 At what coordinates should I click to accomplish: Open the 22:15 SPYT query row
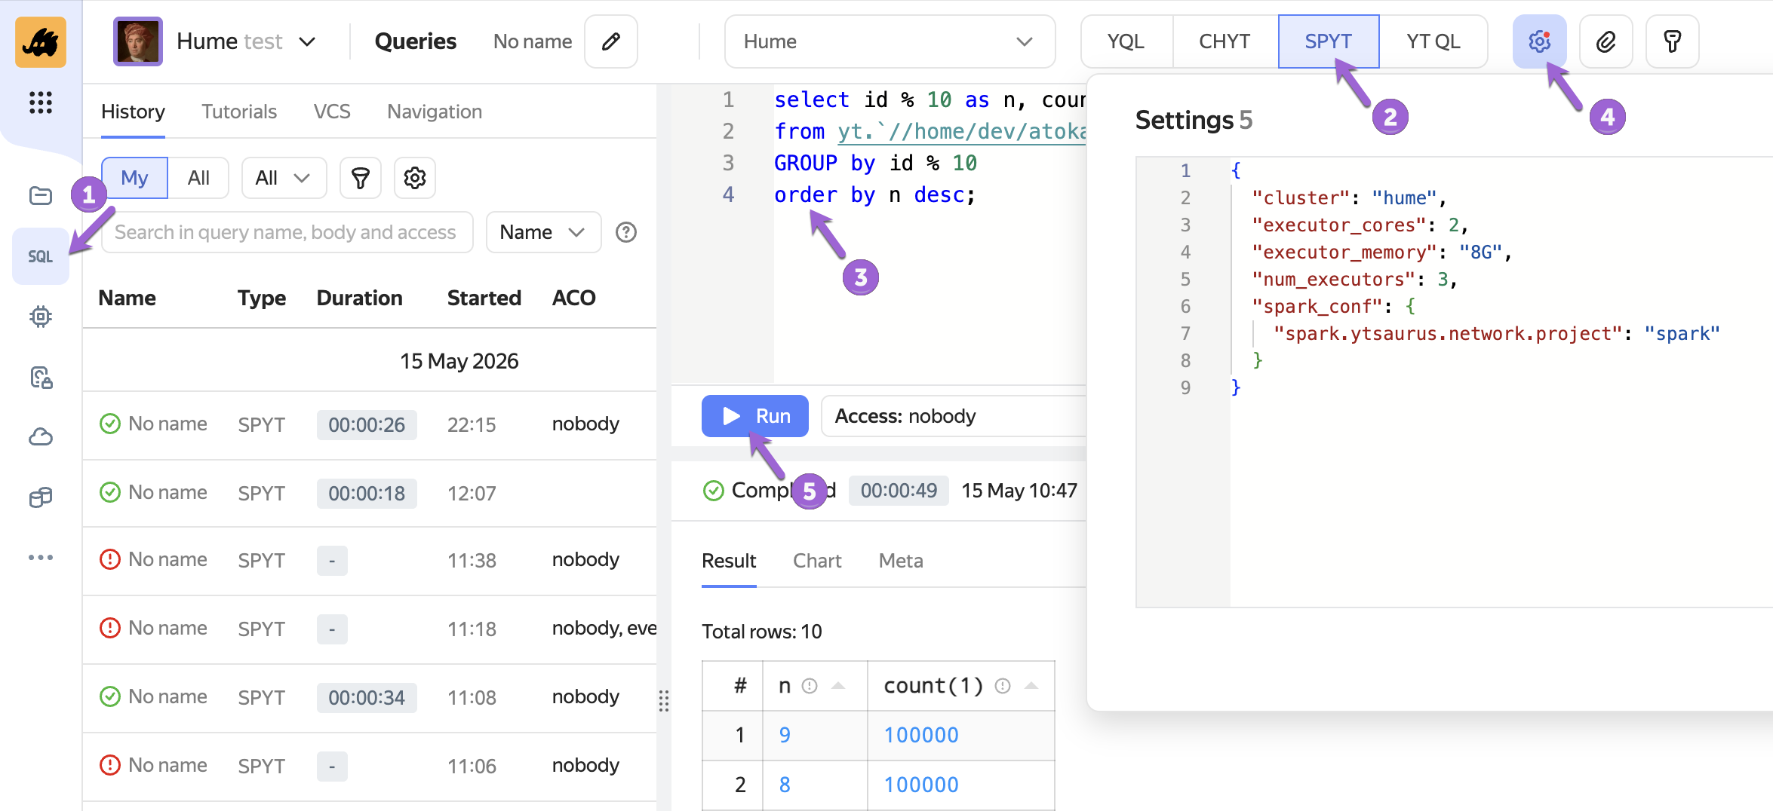click(x=370, y=424)
